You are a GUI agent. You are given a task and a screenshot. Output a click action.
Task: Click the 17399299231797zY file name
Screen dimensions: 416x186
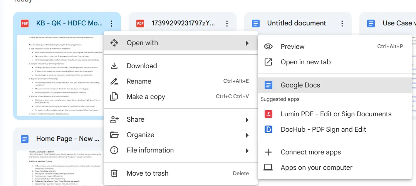tap(183, 23)
